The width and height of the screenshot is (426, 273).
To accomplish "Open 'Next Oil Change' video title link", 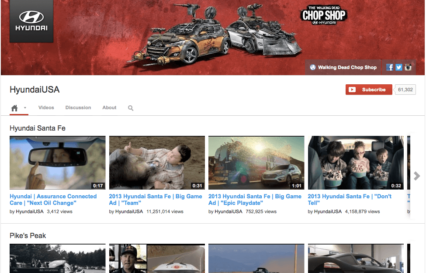I will (x=53, y=200).
